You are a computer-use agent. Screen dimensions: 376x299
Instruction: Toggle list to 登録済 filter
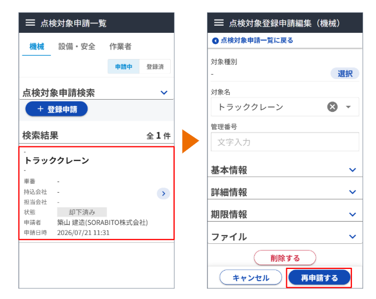click(x=155, y=67)
